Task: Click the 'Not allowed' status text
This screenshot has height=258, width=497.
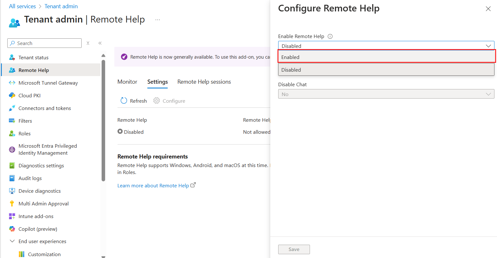Action: tap(257, 132)
